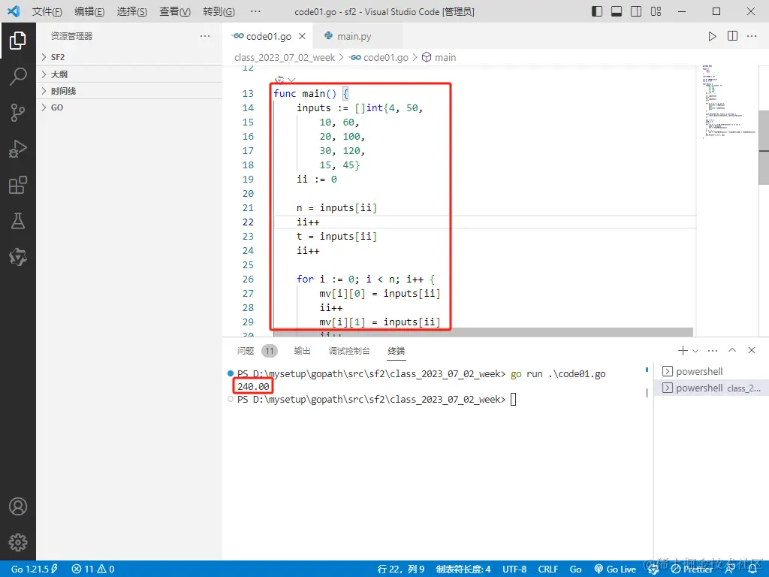This screenshot has width=769, height=577.
Task: Expand the 大纲 outline section
Action: point(129,74)
